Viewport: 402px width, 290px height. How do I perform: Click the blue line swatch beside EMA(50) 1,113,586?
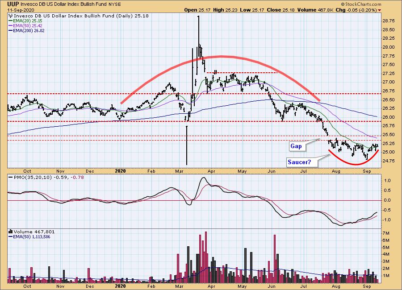tap(11, 237)
